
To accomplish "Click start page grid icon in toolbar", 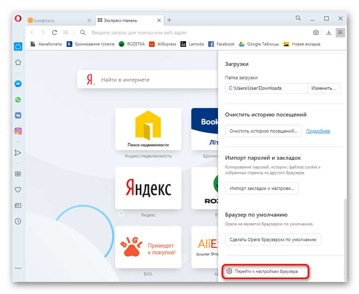I will (x=66, y=32).
